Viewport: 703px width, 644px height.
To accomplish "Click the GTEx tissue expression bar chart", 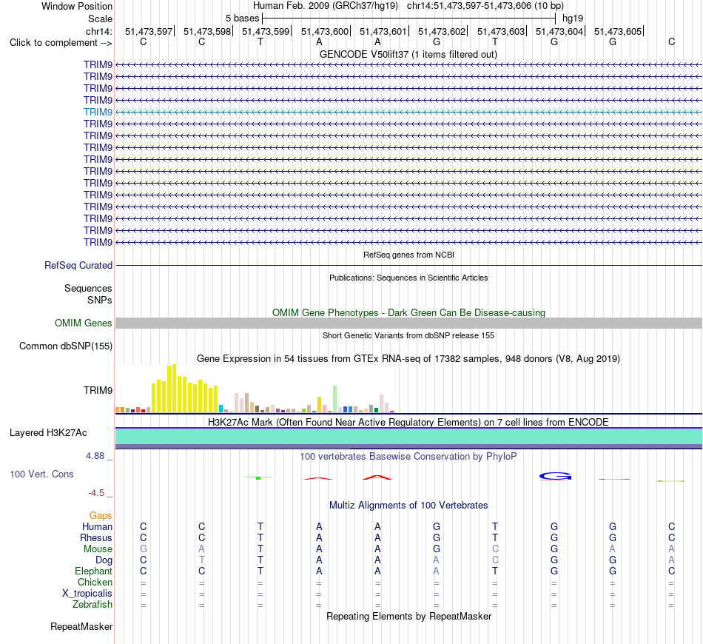I will pyautogui.click(x=255, y=389).
